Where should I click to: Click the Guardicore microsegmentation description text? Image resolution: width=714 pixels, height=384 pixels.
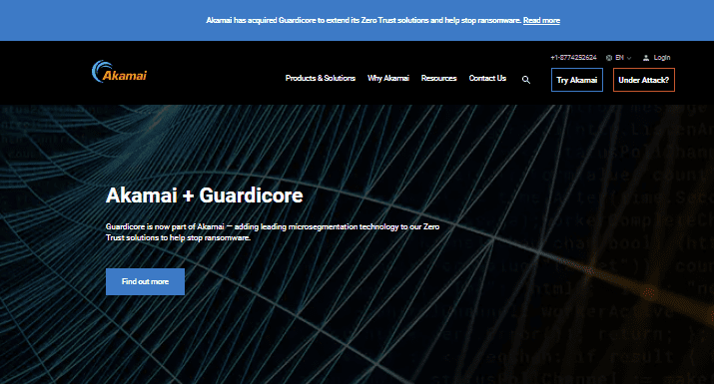point(273,232)
